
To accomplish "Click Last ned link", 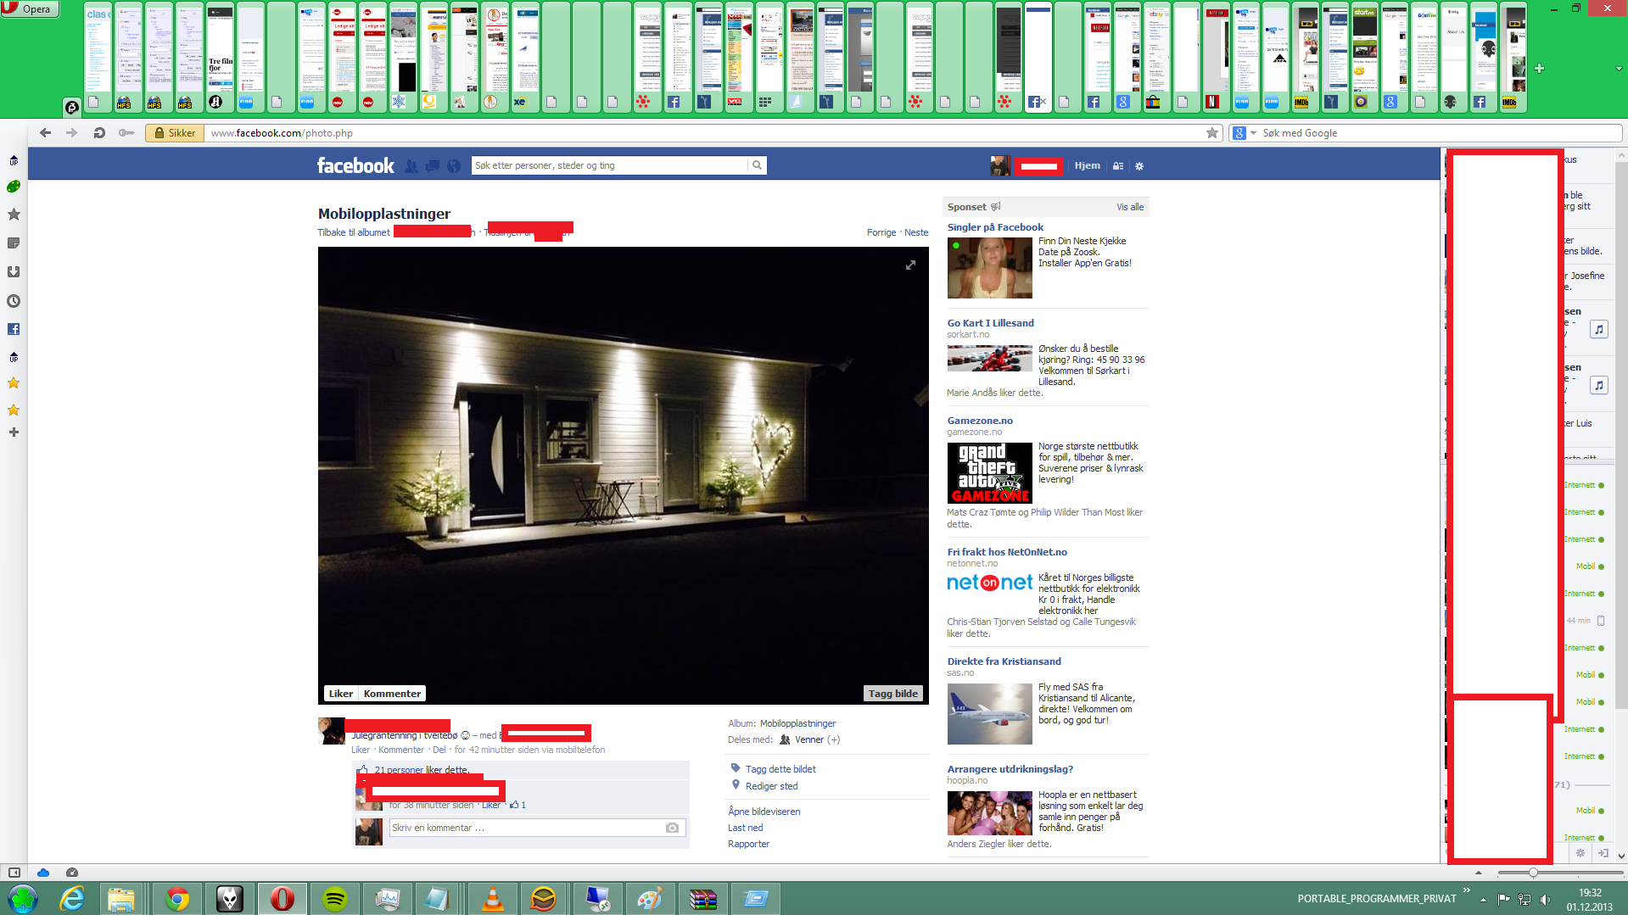I will tap(745, 828).
